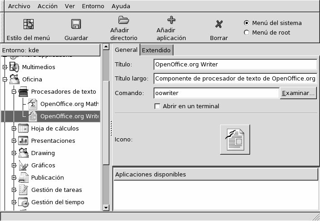Click the Estilo del menú toolbar icon
Screen dimensions: 320x221
[x=28, y=24]
